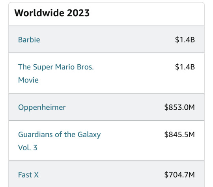Select Super Mario's $1.4B gross value
The height and width of the screenshot is (187, 213).
coord(185,67)
